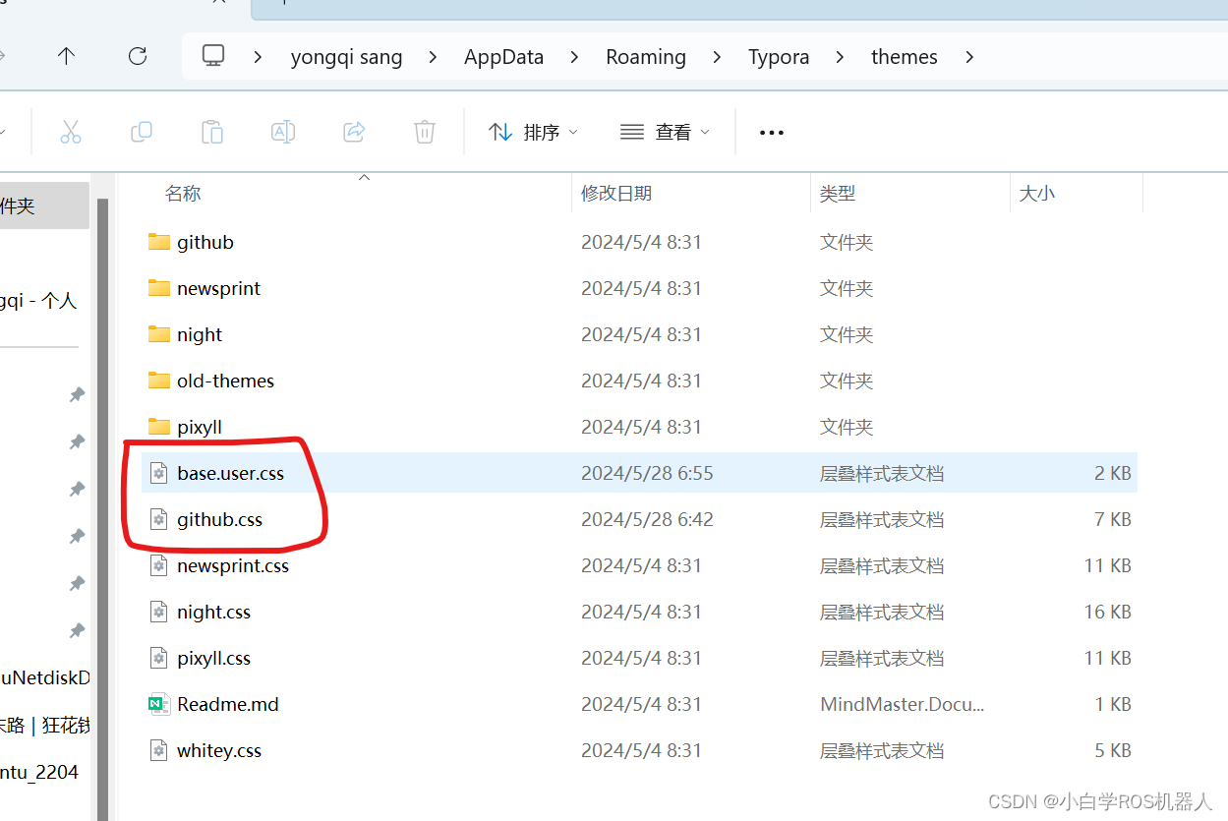Select the github folder icon
The height and width of the screenshot is (821, 1228).
[159, 242]
